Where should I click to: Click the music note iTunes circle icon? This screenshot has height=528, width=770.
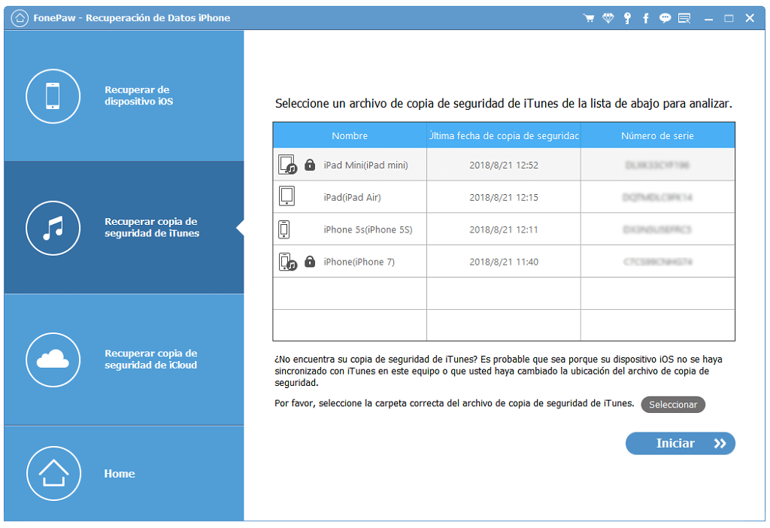click(x=53, y=228)
